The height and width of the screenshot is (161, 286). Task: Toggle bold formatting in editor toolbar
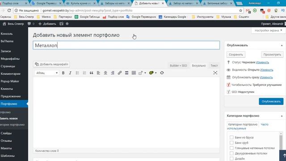pyautogui.click(x=63, y=73)
